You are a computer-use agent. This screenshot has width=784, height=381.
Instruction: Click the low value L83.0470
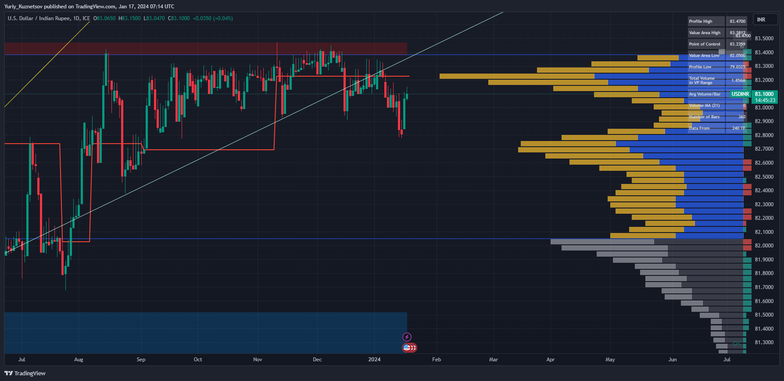tap(154, 18)
